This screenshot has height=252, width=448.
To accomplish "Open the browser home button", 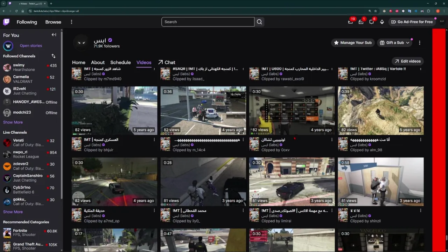I will 23,11.
